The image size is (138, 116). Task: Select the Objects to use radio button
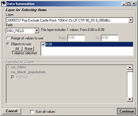click(8, 44)
